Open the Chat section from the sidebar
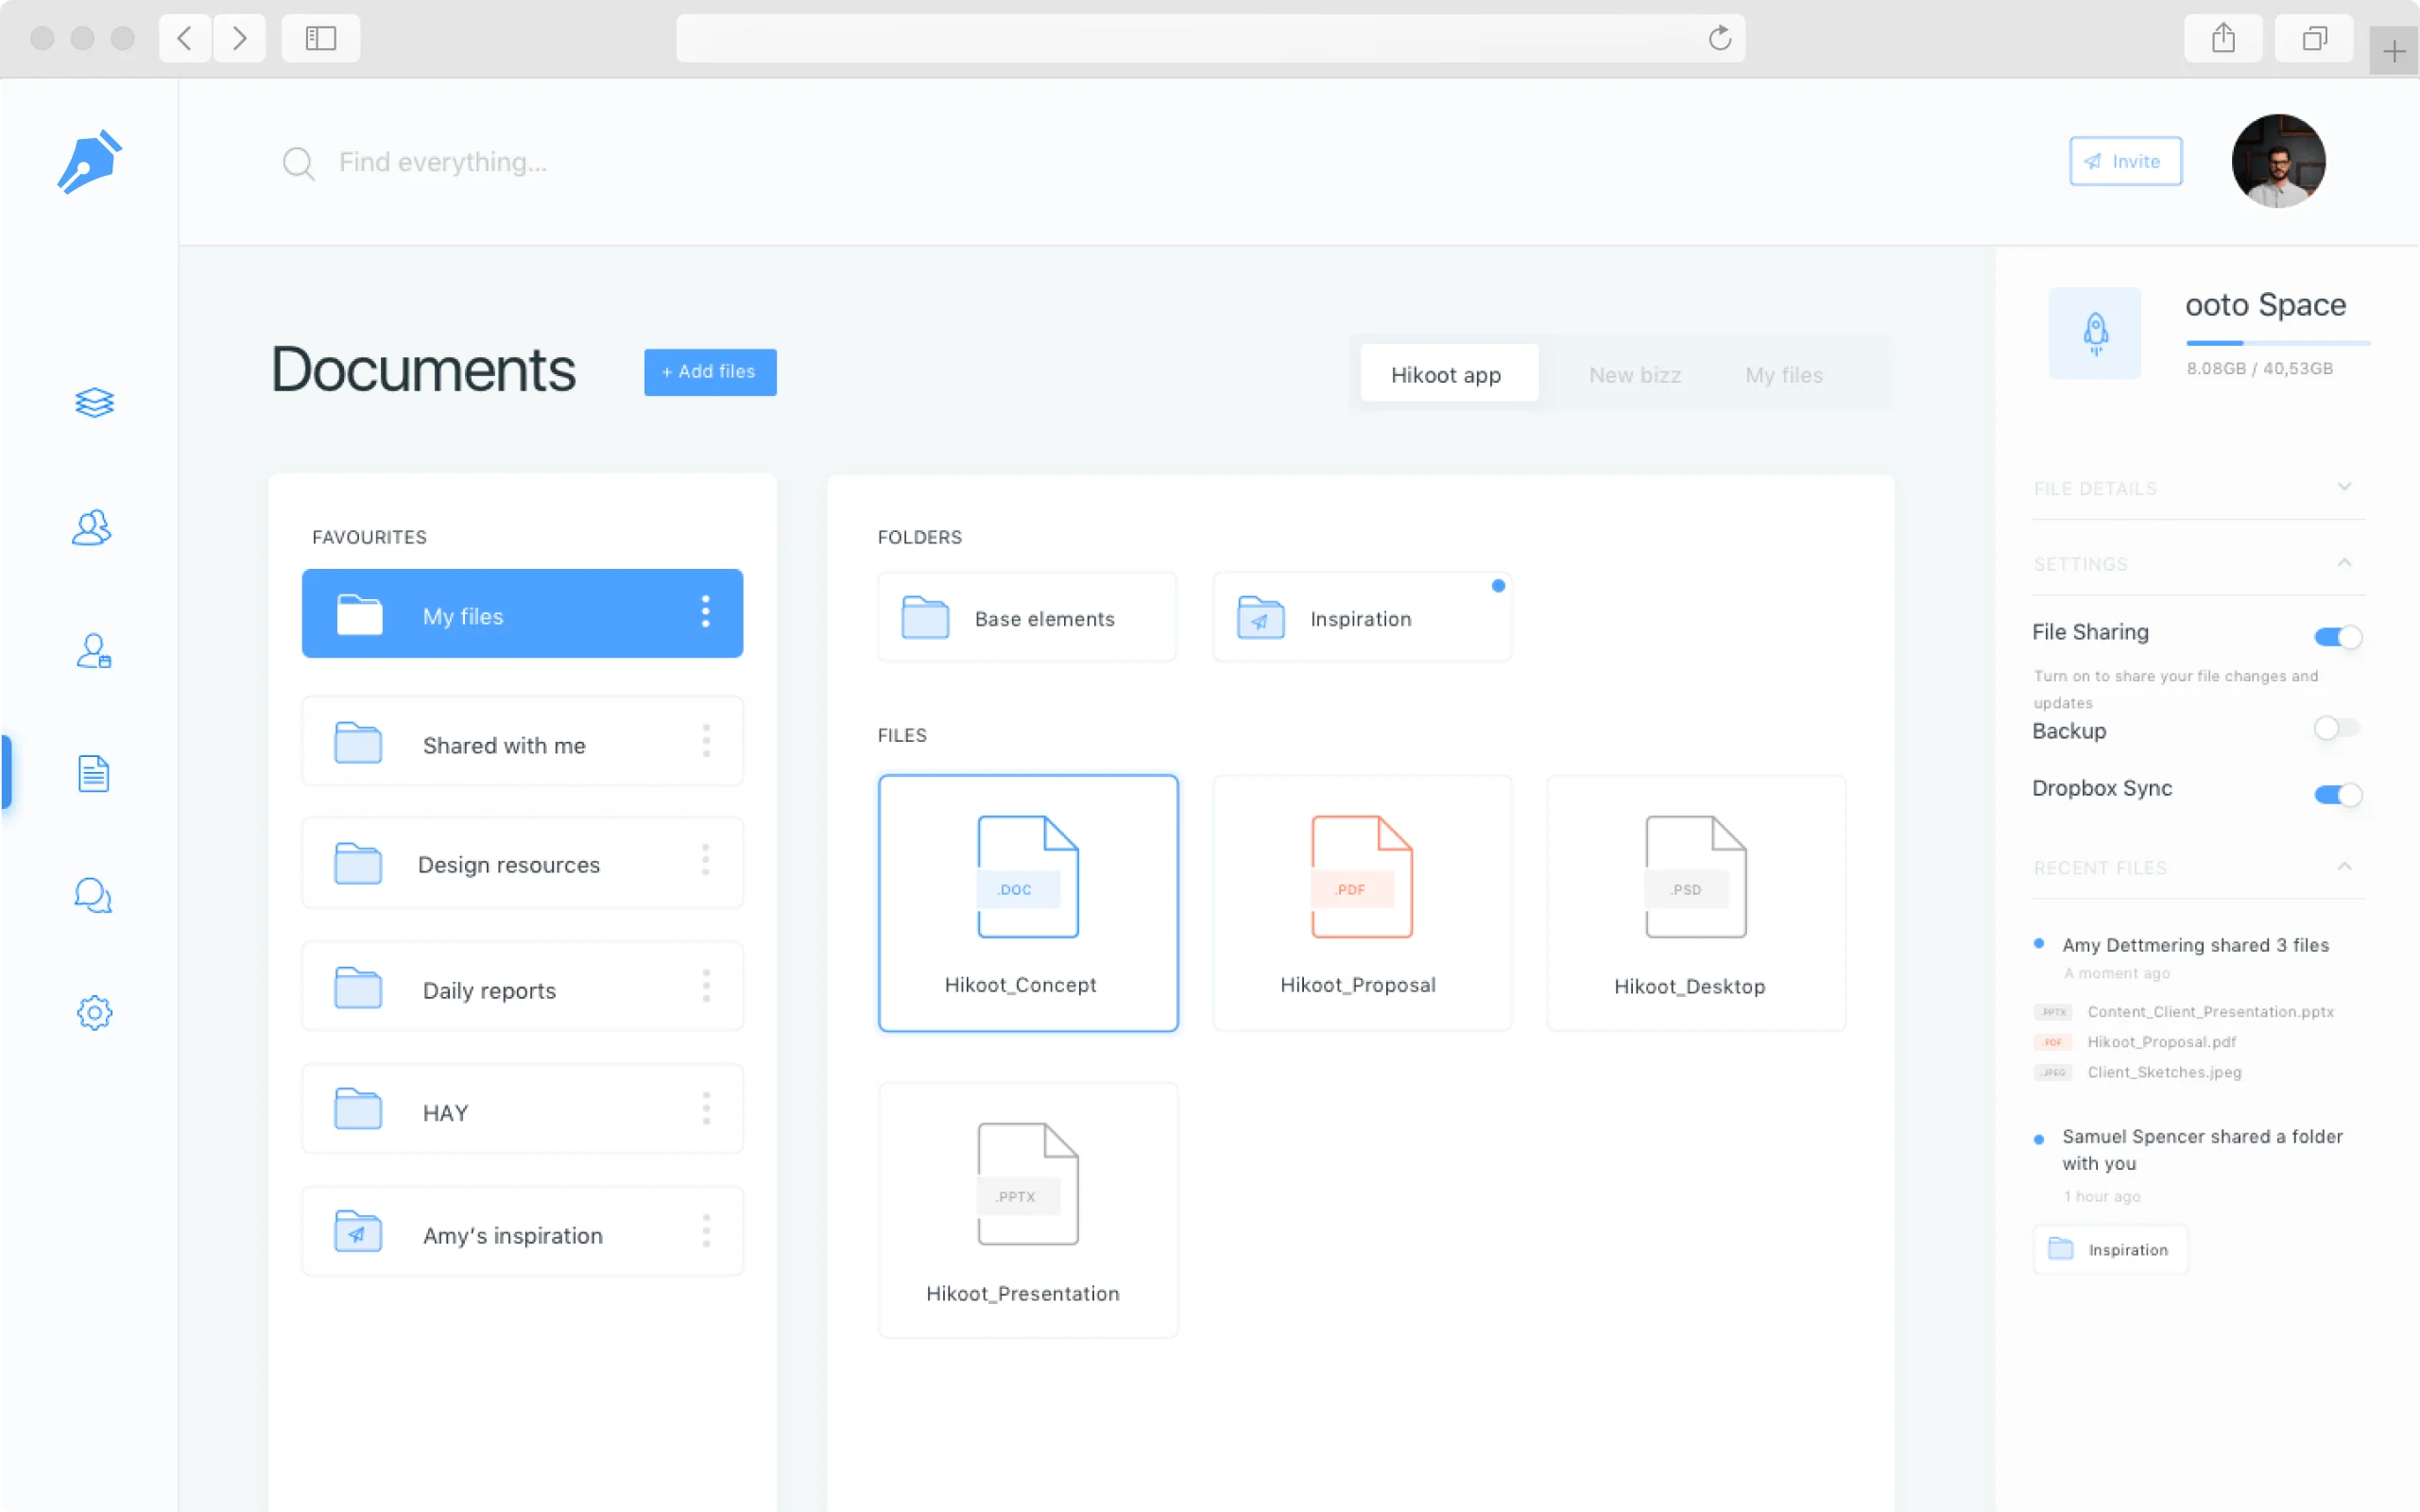Image resolution: width=2420 pixels, height=1512 pixels. point(93,895)
